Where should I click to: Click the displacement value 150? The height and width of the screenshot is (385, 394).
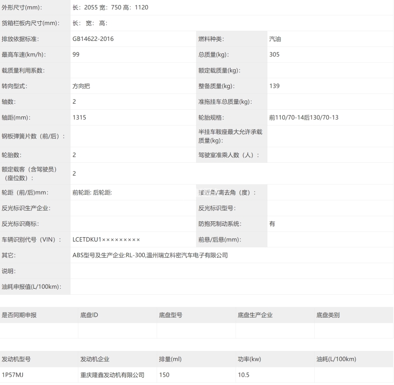pos(164,375)
